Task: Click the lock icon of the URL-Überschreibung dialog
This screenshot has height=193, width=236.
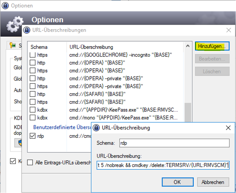Action: click(x=96, y=128)
